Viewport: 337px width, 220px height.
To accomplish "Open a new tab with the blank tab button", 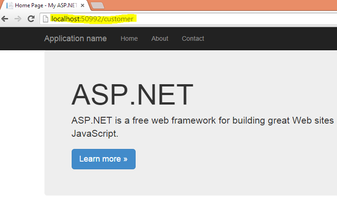I will point(98,5).
